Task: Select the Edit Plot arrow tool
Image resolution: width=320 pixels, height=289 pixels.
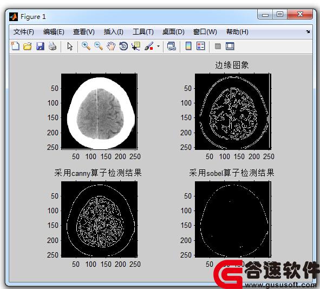Action: (x=70, y=47)
